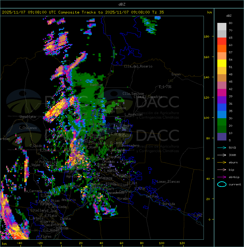Click the 120 km mark on horizontal axis
244x247 pixels.
(182, 243)
